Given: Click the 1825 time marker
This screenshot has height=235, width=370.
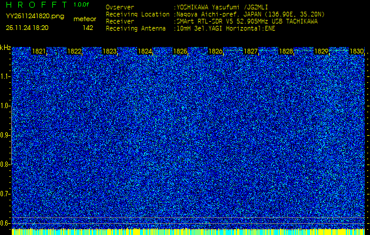Looking at the screenshot, I should pyautogui.click(x=180, y=51).
